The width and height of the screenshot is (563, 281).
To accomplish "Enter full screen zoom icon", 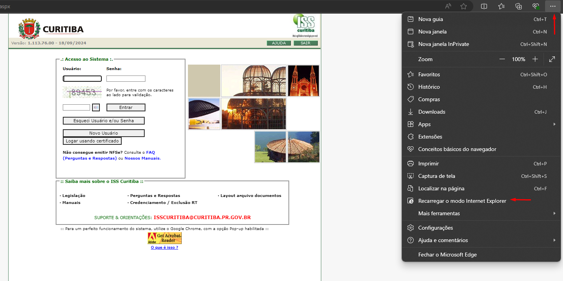I will [x=552, y=59].
